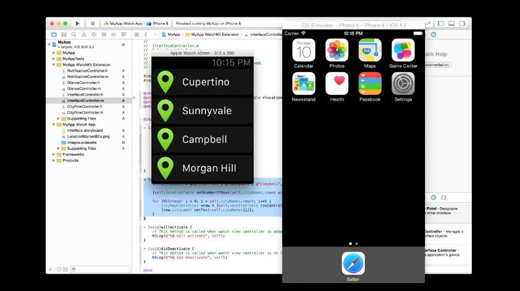The image size is (520, 291).
Task: Open the Passbook app in simulator
Action: [370, 83]
